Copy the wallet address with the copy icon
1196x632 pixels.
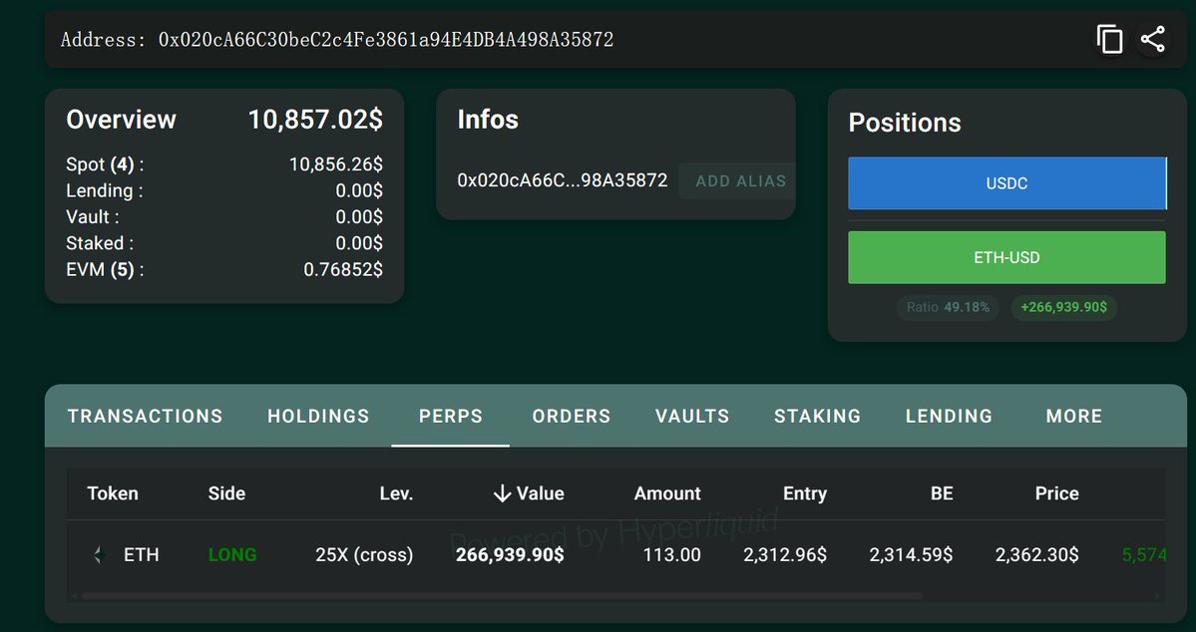(1109, 40)
